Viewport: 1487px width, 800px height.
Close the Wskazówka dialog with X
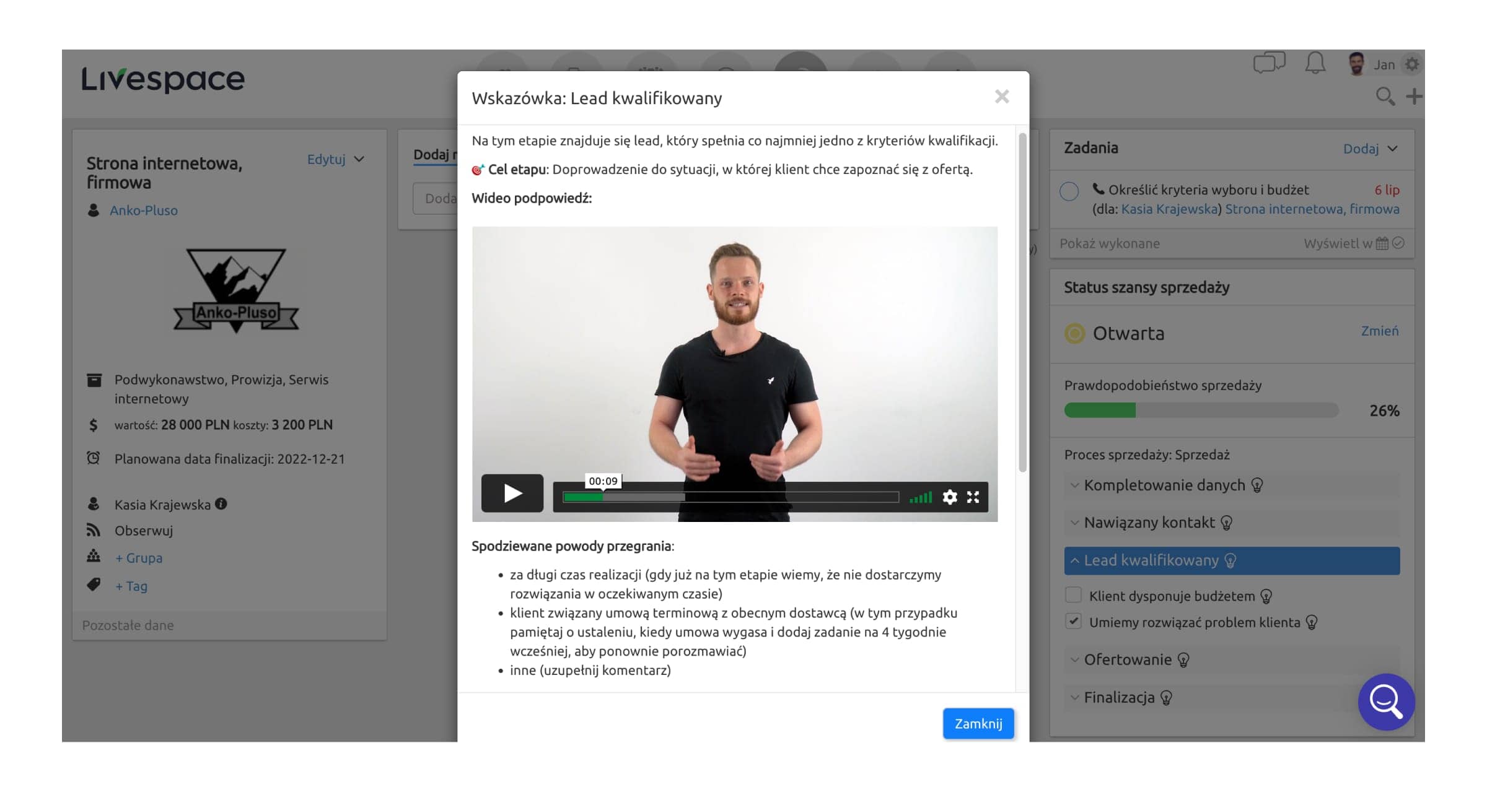1002,97
